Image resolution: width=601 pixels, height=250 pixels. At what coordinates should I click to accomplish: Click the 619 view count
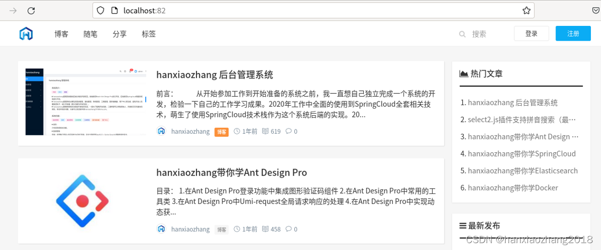pos(275,132)
